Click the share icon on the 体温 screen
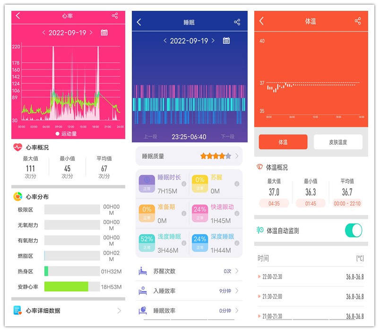 click(358, 22)
